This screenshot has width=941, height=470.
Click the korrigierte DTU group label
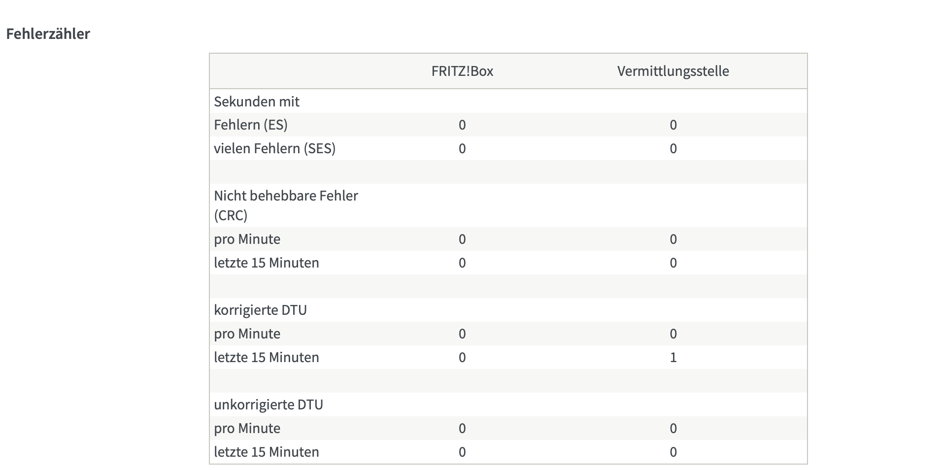(x=260, y=310)
